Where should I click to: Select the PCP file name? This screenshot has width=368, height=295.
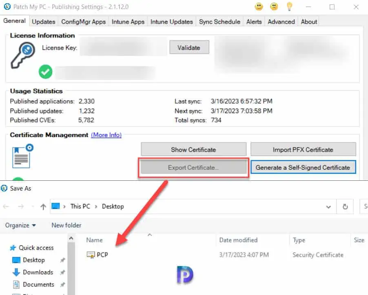102,255
